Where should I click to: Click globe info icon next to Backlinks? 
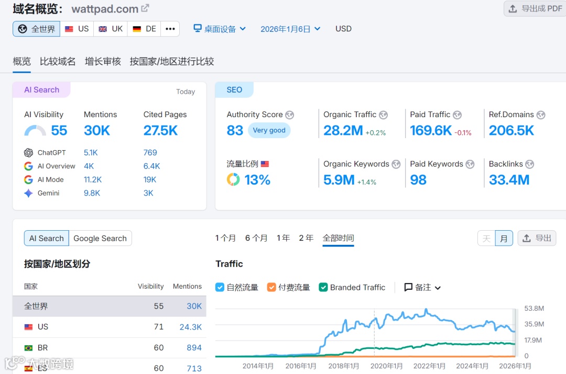coord(529,164)
